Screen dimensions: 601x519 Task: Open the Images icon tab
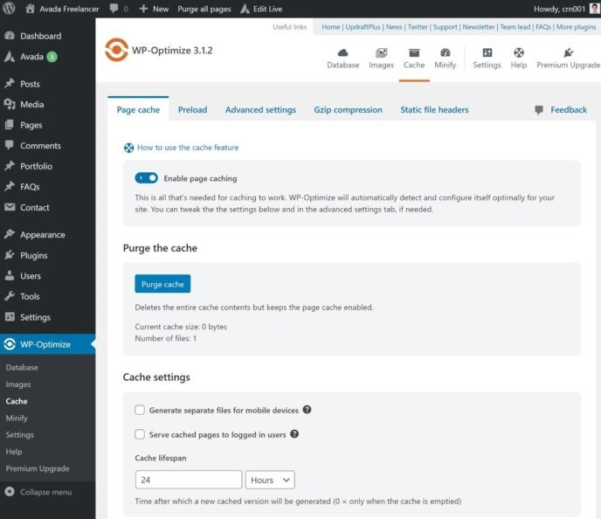(x=381, y=52)
